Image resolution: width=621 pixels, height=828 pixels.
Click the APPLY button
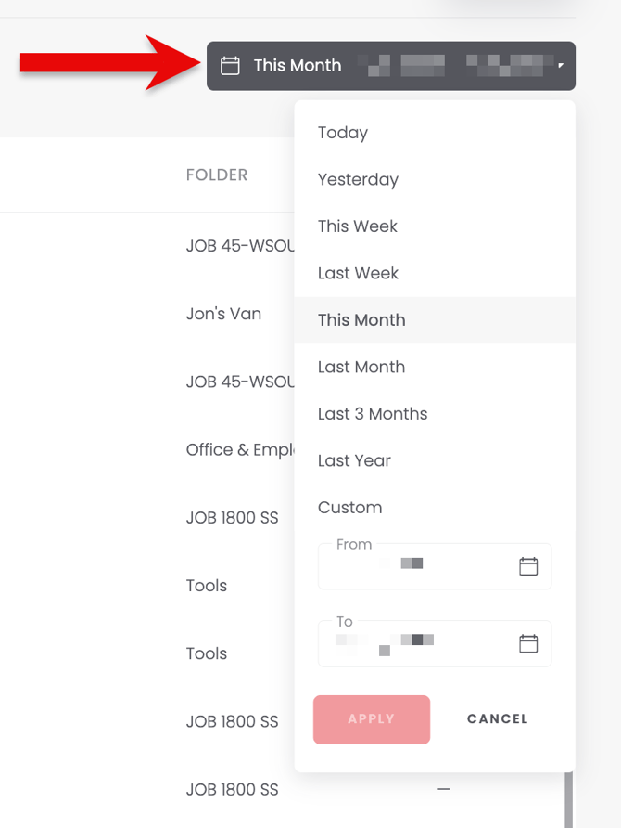[372, 719]
